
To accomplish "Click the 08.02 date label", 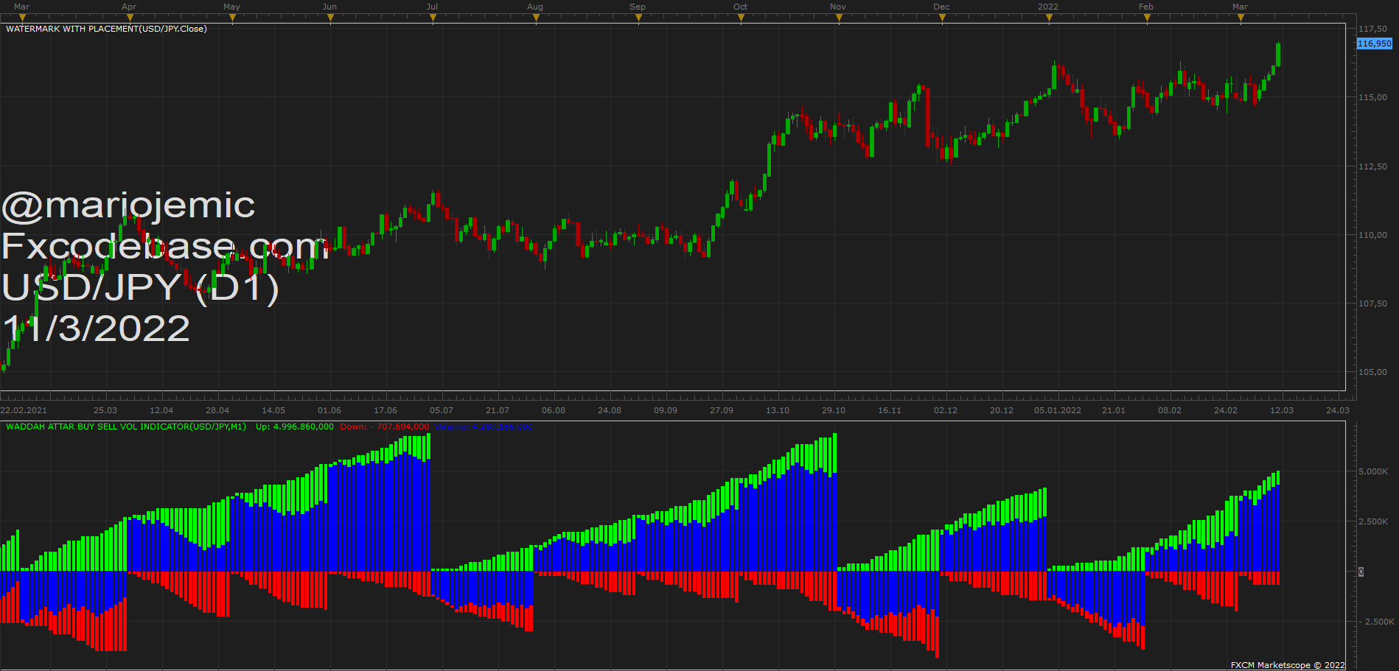I will point(1170,410).
